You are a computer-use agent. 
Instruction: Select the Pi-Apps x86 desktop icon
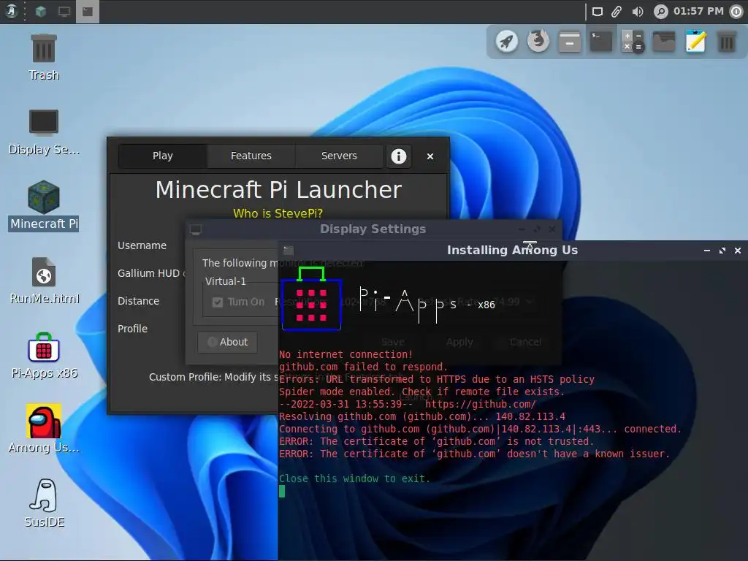tap(44, 356)
